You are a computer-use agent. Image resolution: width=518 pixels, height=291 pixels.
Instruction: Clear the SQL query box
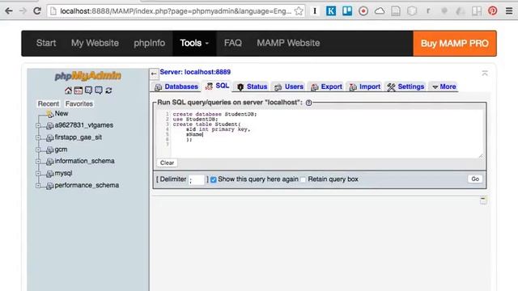pos(167,163)
